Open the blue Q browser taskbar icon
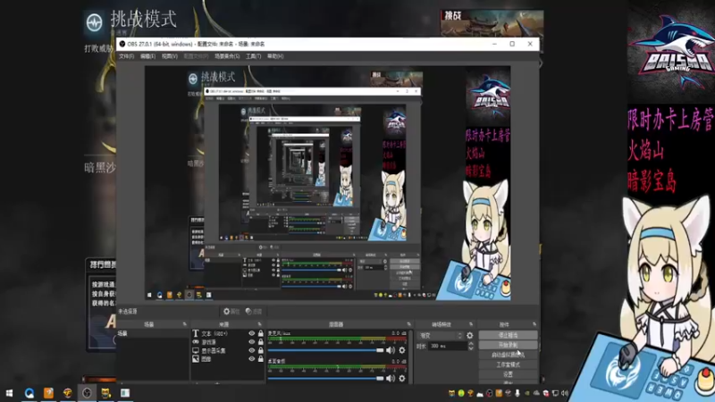This screenshot has width=715, height=402. coord(29,393)
